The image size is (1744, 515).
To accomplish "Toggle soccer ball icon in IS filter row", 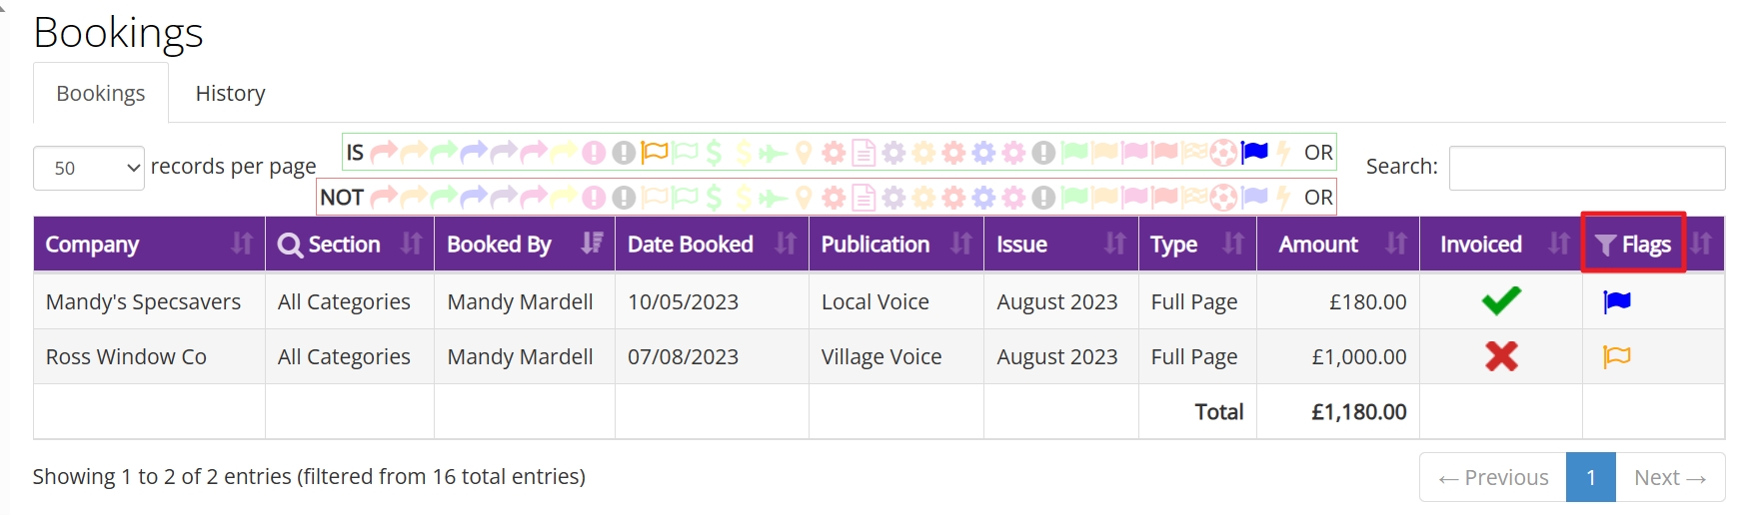I will coord(1223,153).
